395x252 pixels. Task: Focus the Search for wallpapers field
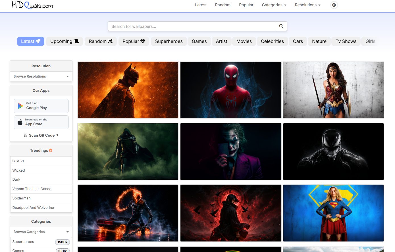point(192,26)
